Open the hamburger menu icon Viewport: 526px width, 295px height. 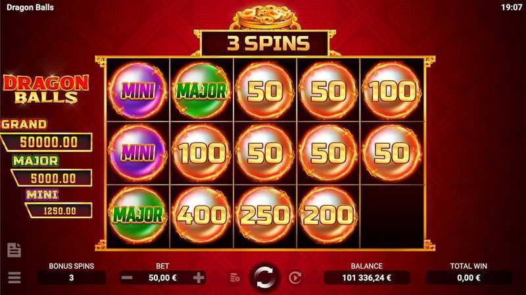pyautogui.click(x=14, y=277)
